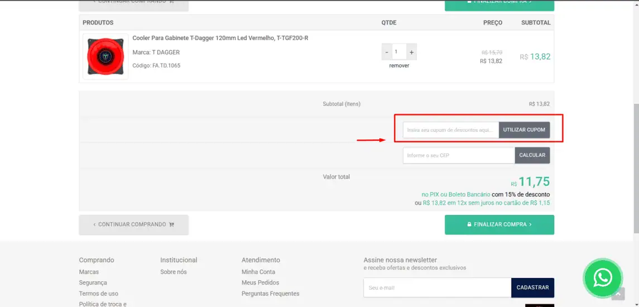This screenshot has width=639, height=307.
Task: Focus the discount coupon input field
Action: (x=451, y=130)
